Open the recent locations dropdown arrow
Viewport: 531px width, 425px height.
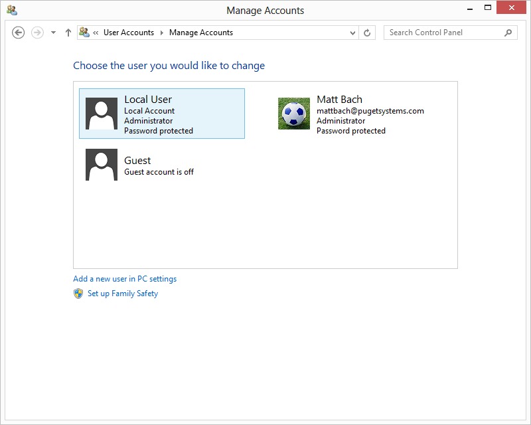(x=53, y=33)
